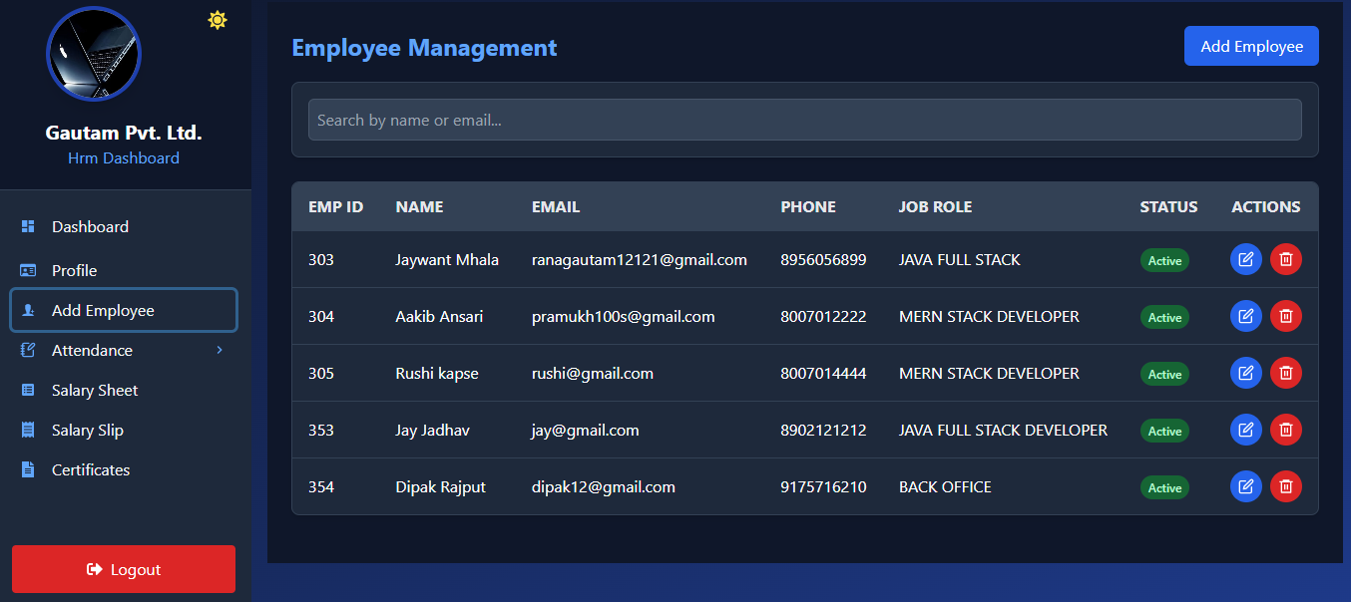Focus the search by name or email field
The width and height of the screenshot is (1351, 602).
click(804, 120)
